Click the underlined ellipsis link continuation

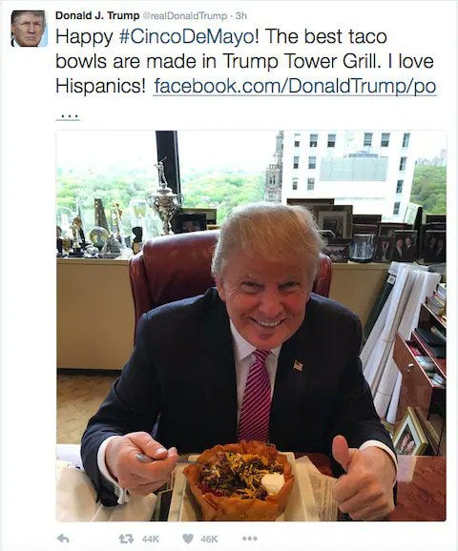tap(68, 115)
